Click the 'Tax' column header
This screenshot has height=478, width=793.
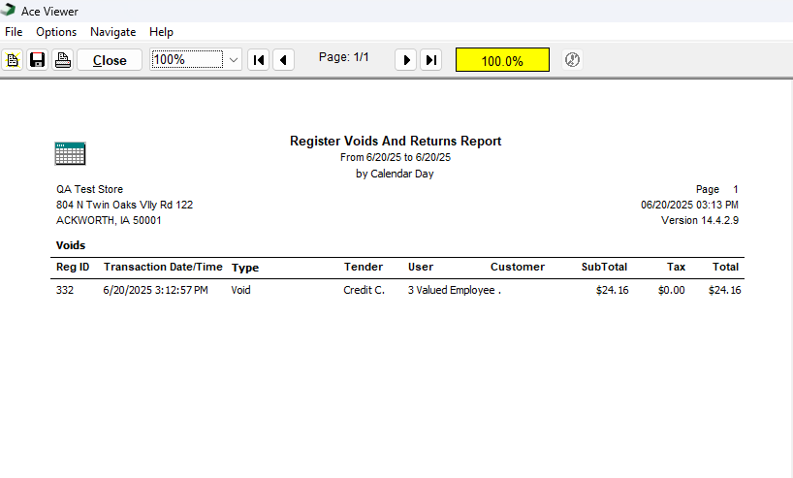pos(676,267)
